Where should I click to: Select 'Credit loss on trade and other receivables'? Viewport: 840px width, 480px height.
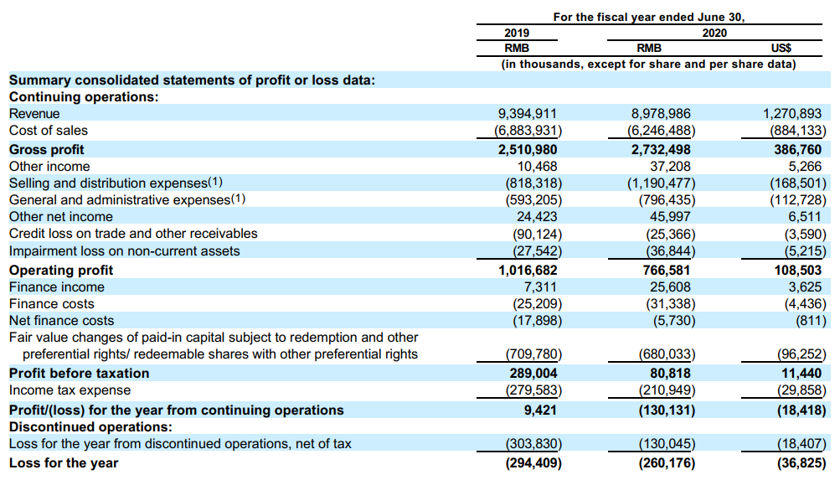pos(133,234)
